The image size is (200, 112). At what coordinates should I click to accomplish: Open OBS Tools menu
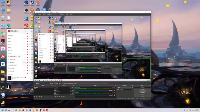click(x=67, y=14)
